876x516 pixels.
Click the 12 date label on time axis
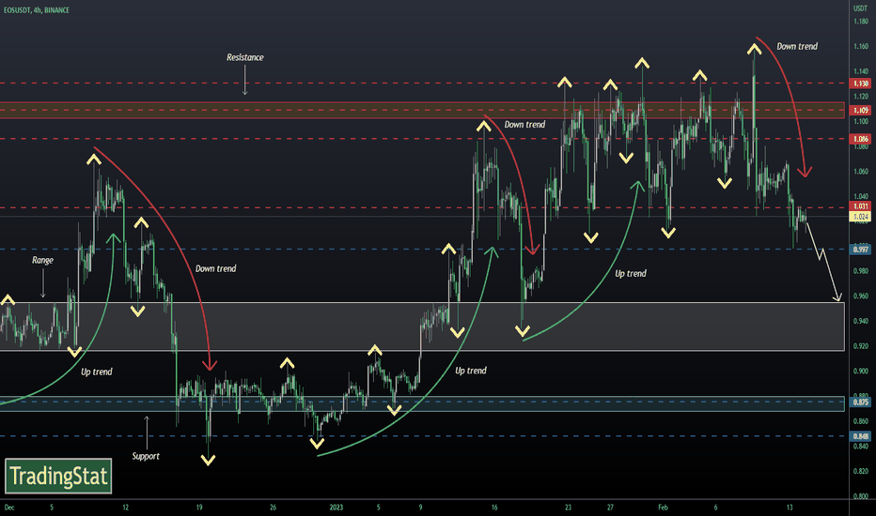tap(125, 508)
